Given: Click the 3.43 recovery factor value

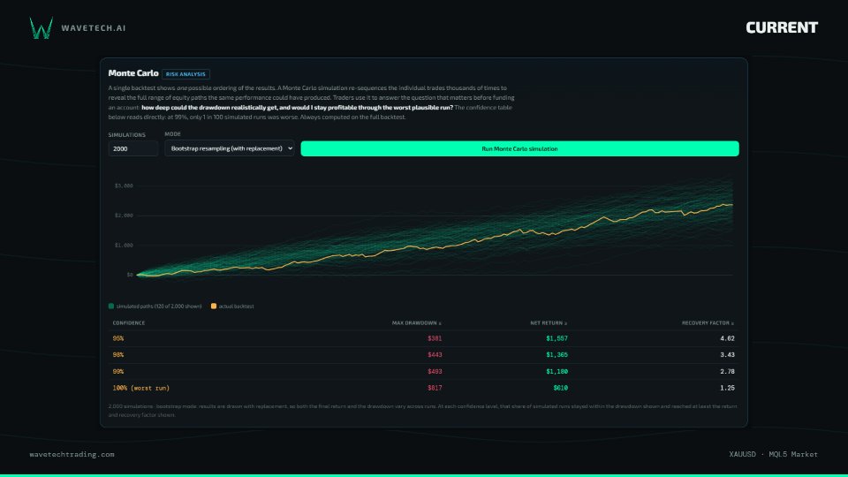Looking at the screenshot, I should coord(727,355).
